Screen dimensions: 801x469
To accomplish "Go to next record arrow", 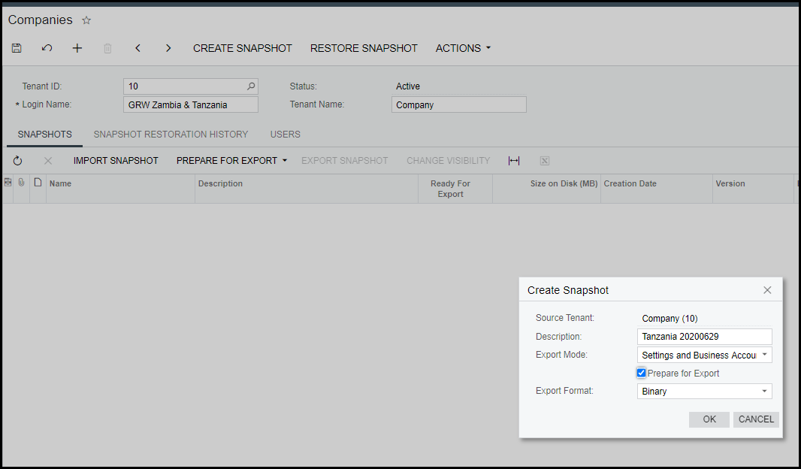I will 168,48.
